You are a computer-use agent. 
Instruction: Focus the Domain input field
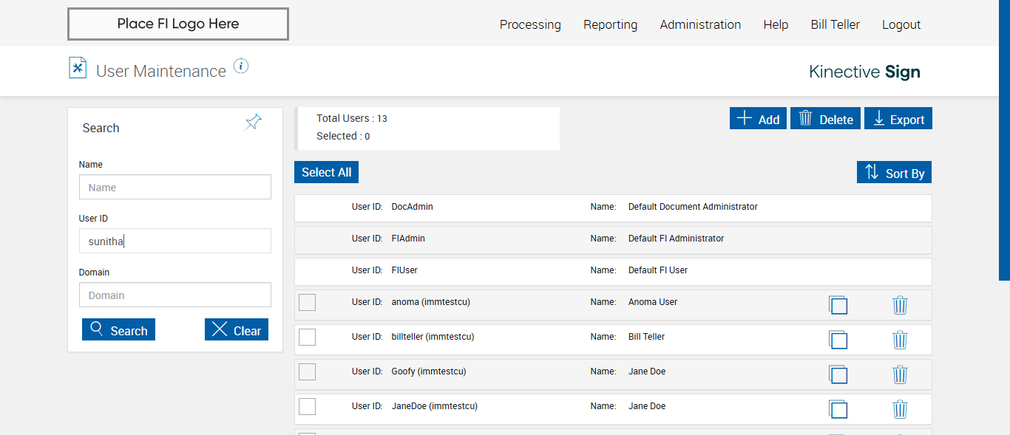(175, 295)
